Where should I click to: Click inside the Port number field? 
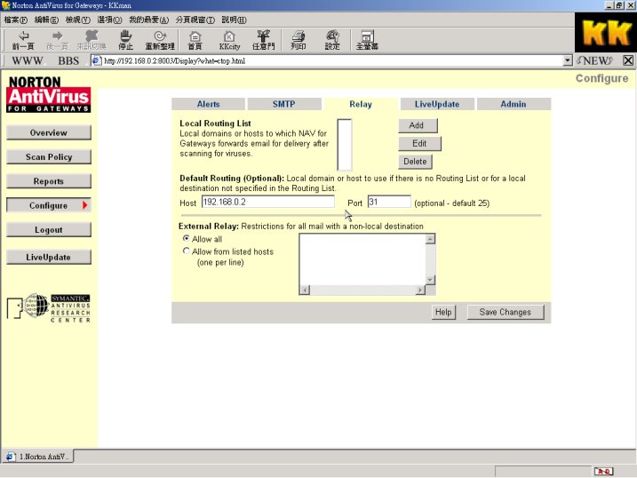click(388, 203)
